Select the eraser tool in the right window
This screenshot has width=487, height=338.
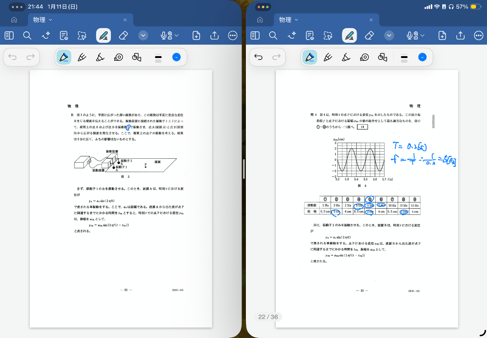(x=370, y=36)
